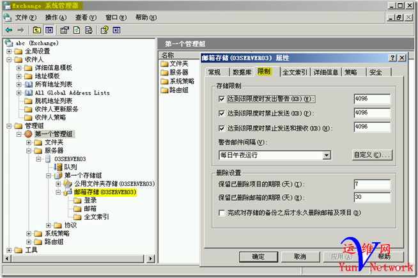Click the 名称 column header
The width and height of the screenshot is (418, 278).
tap(179, 55)
